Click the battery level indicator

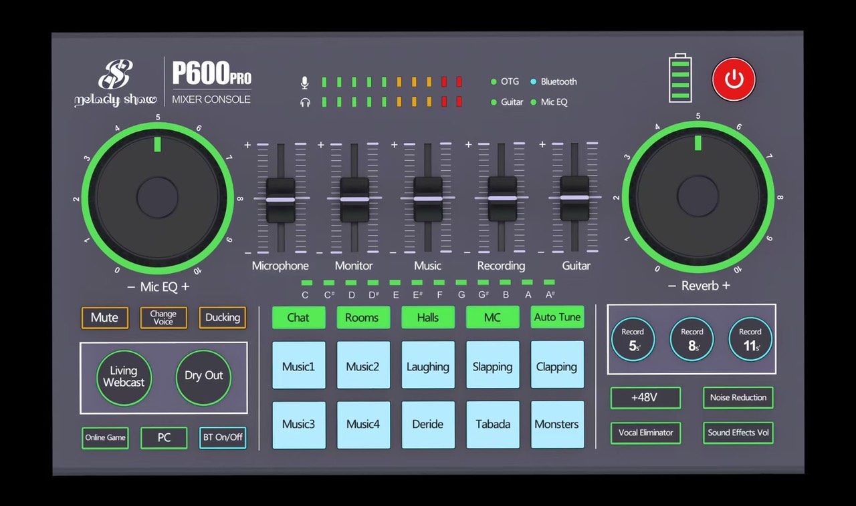tap(681, 78)
